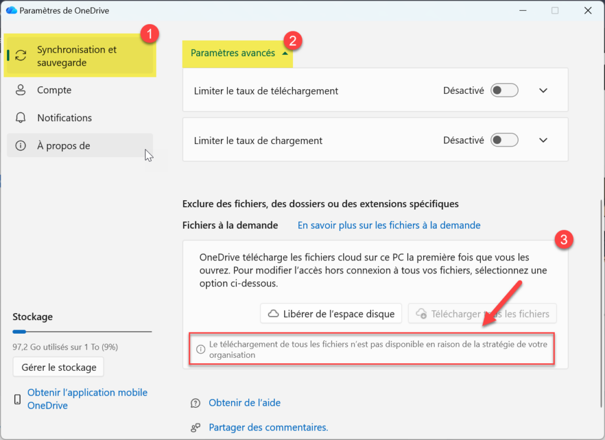The image size is (605, 440).
Task: Click the feedback people icon beside Partager des commentaires
Action: coord(196,428)
